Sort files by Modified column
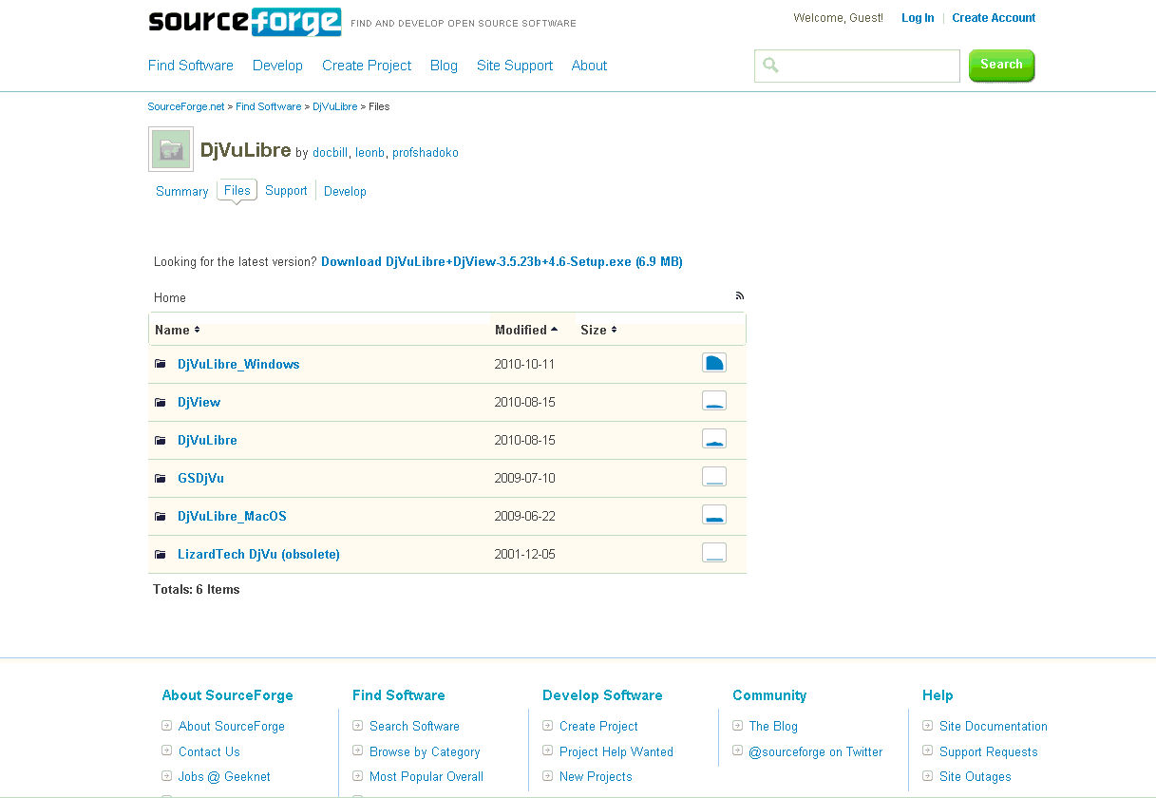The width and height of the screenshot is (1156, 798). 526,330
